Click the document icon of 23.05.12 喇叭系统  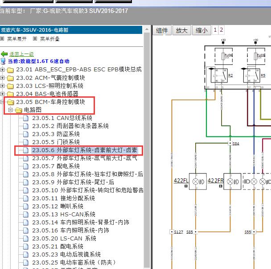(x=26, y=207)
